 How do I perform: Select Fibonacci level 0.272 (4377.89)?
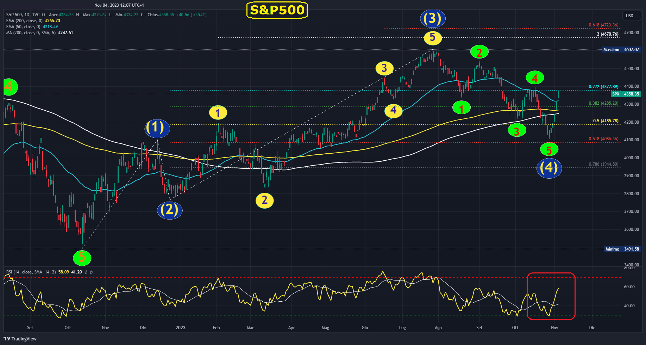point(603,87)
